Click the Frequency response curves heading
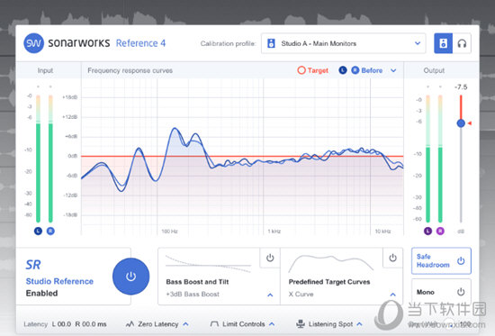The width and height of the screenshot is (495, 336). coord(130,70)
